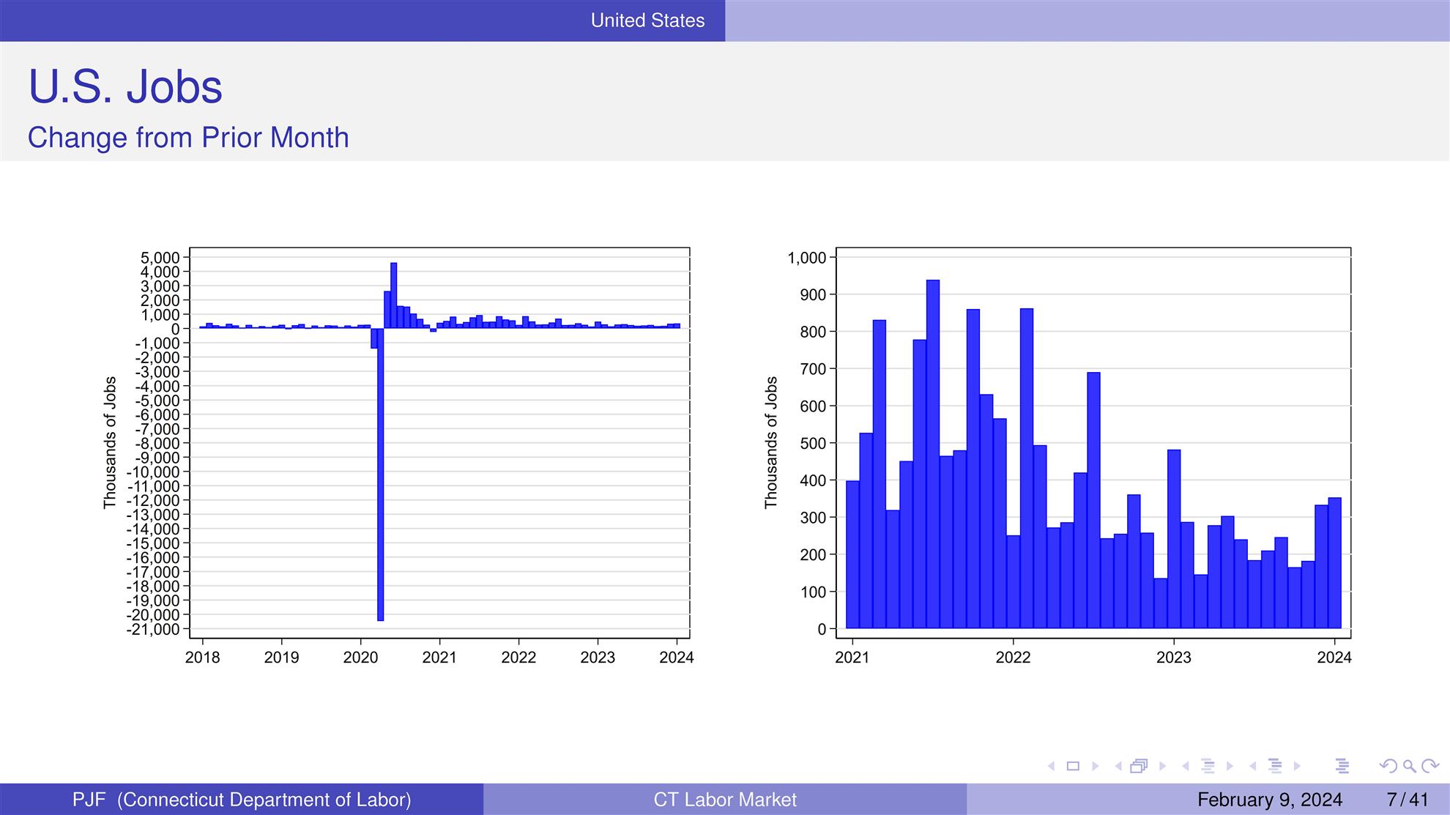Screen dimensions: 1450x815
Task: Click the 2019 label on the left chart
Action: point(281,658)
